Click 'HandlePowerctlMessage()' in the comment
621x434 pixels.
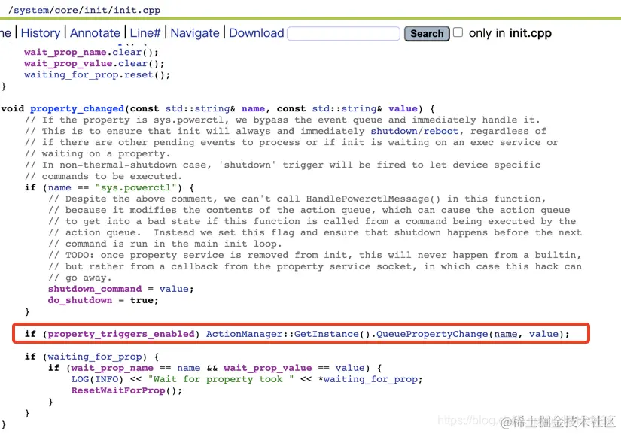point(373,199)
